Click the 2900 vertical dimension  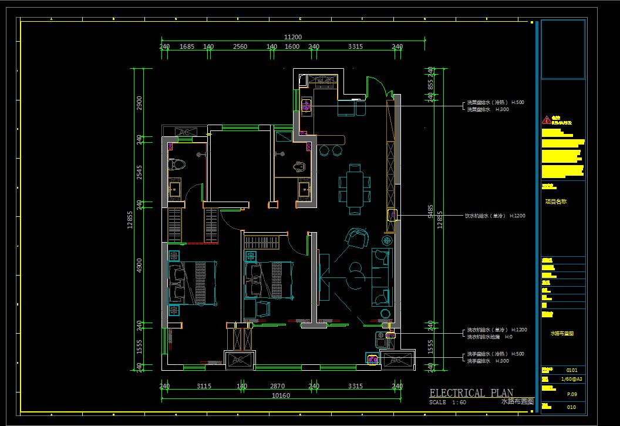click(139, 103)
